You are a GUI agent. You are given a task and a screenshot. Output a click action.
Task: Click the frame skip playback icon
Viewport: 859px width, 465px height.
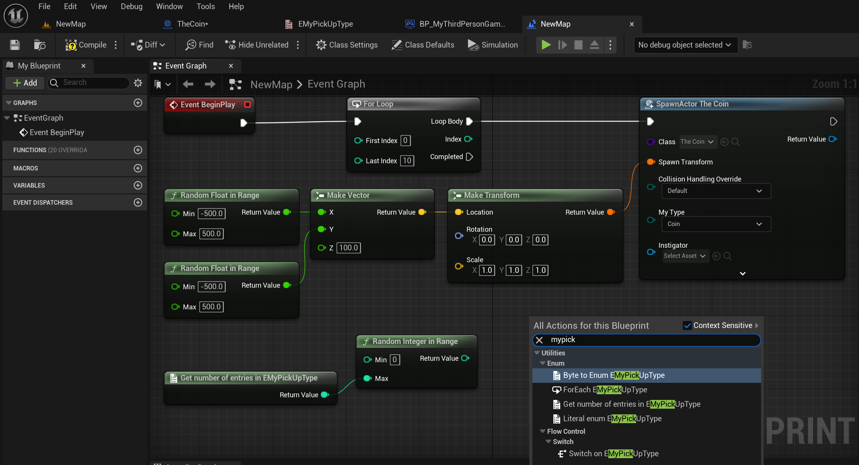[x=563, y=45]
